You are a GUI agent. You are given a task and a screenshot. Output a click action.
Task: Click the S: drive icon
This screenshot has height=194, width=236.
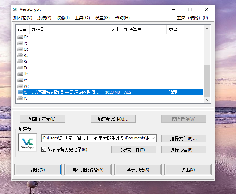(x=20, y=62)
